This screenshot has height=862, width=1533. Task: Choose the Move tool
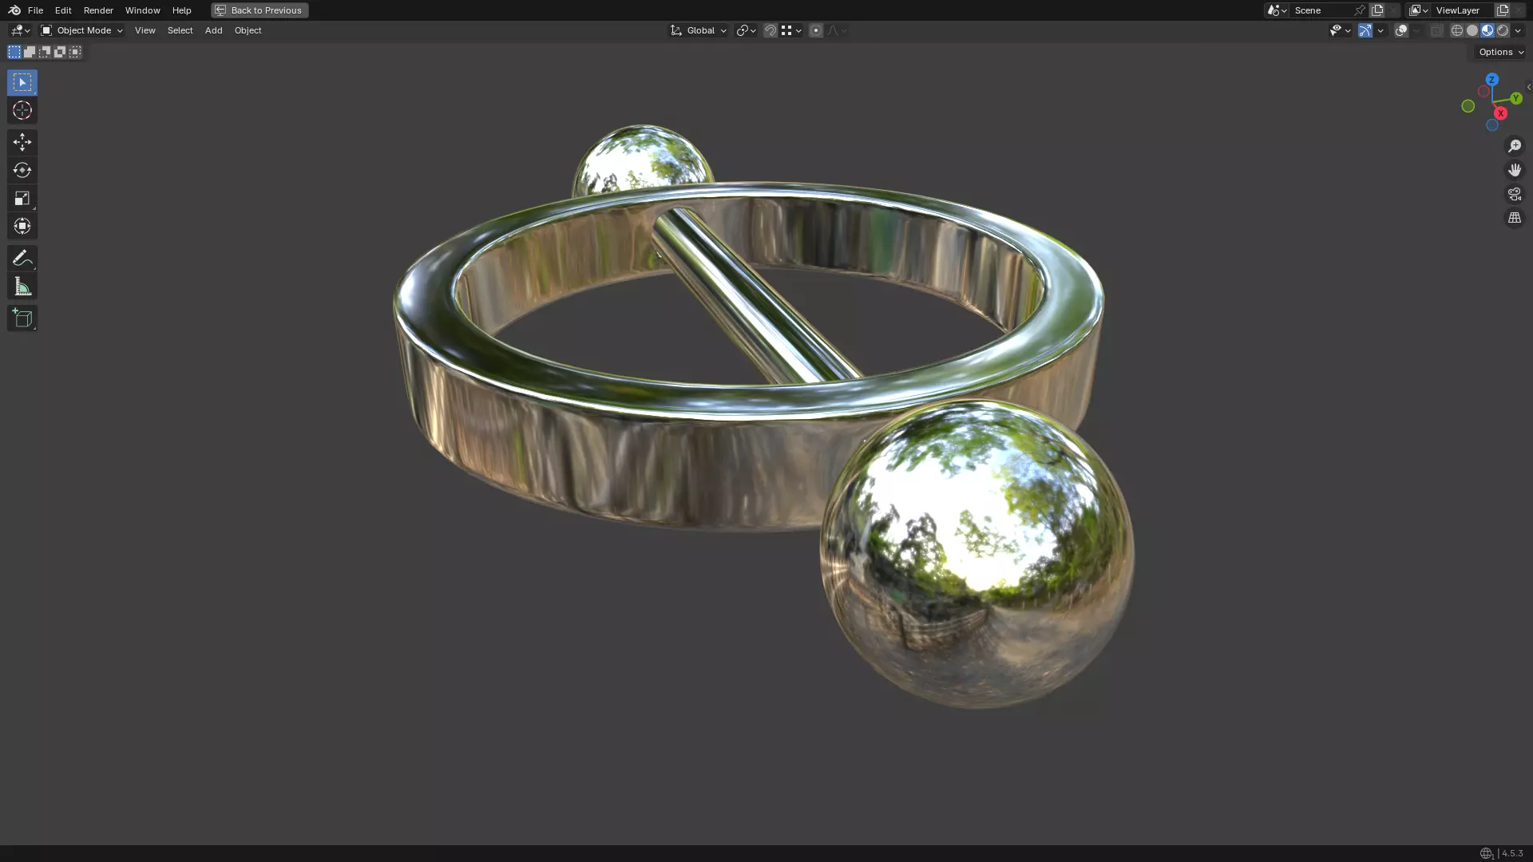pos(22,142)
